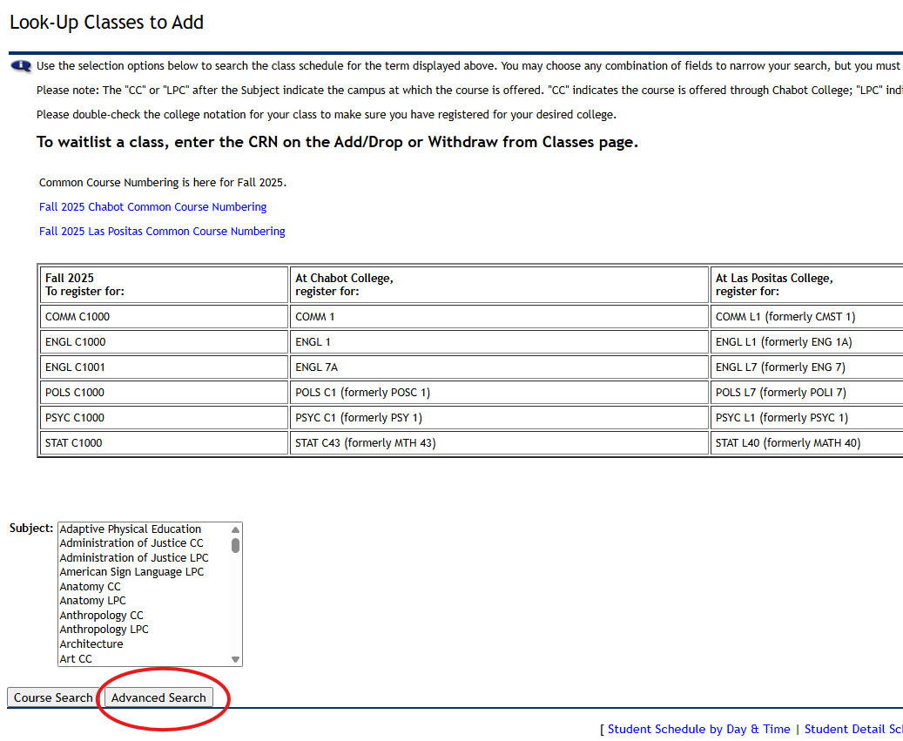Pick Anatomy CC from the Subject list
Screen dimensions: 903x741
click(91, 587)
